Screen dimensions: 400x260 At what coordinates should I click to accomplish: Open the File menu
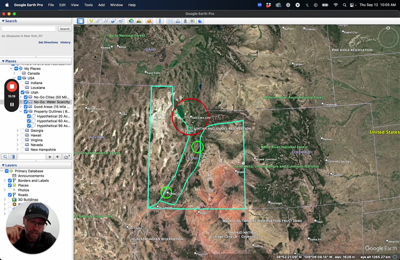click(51, 5)
